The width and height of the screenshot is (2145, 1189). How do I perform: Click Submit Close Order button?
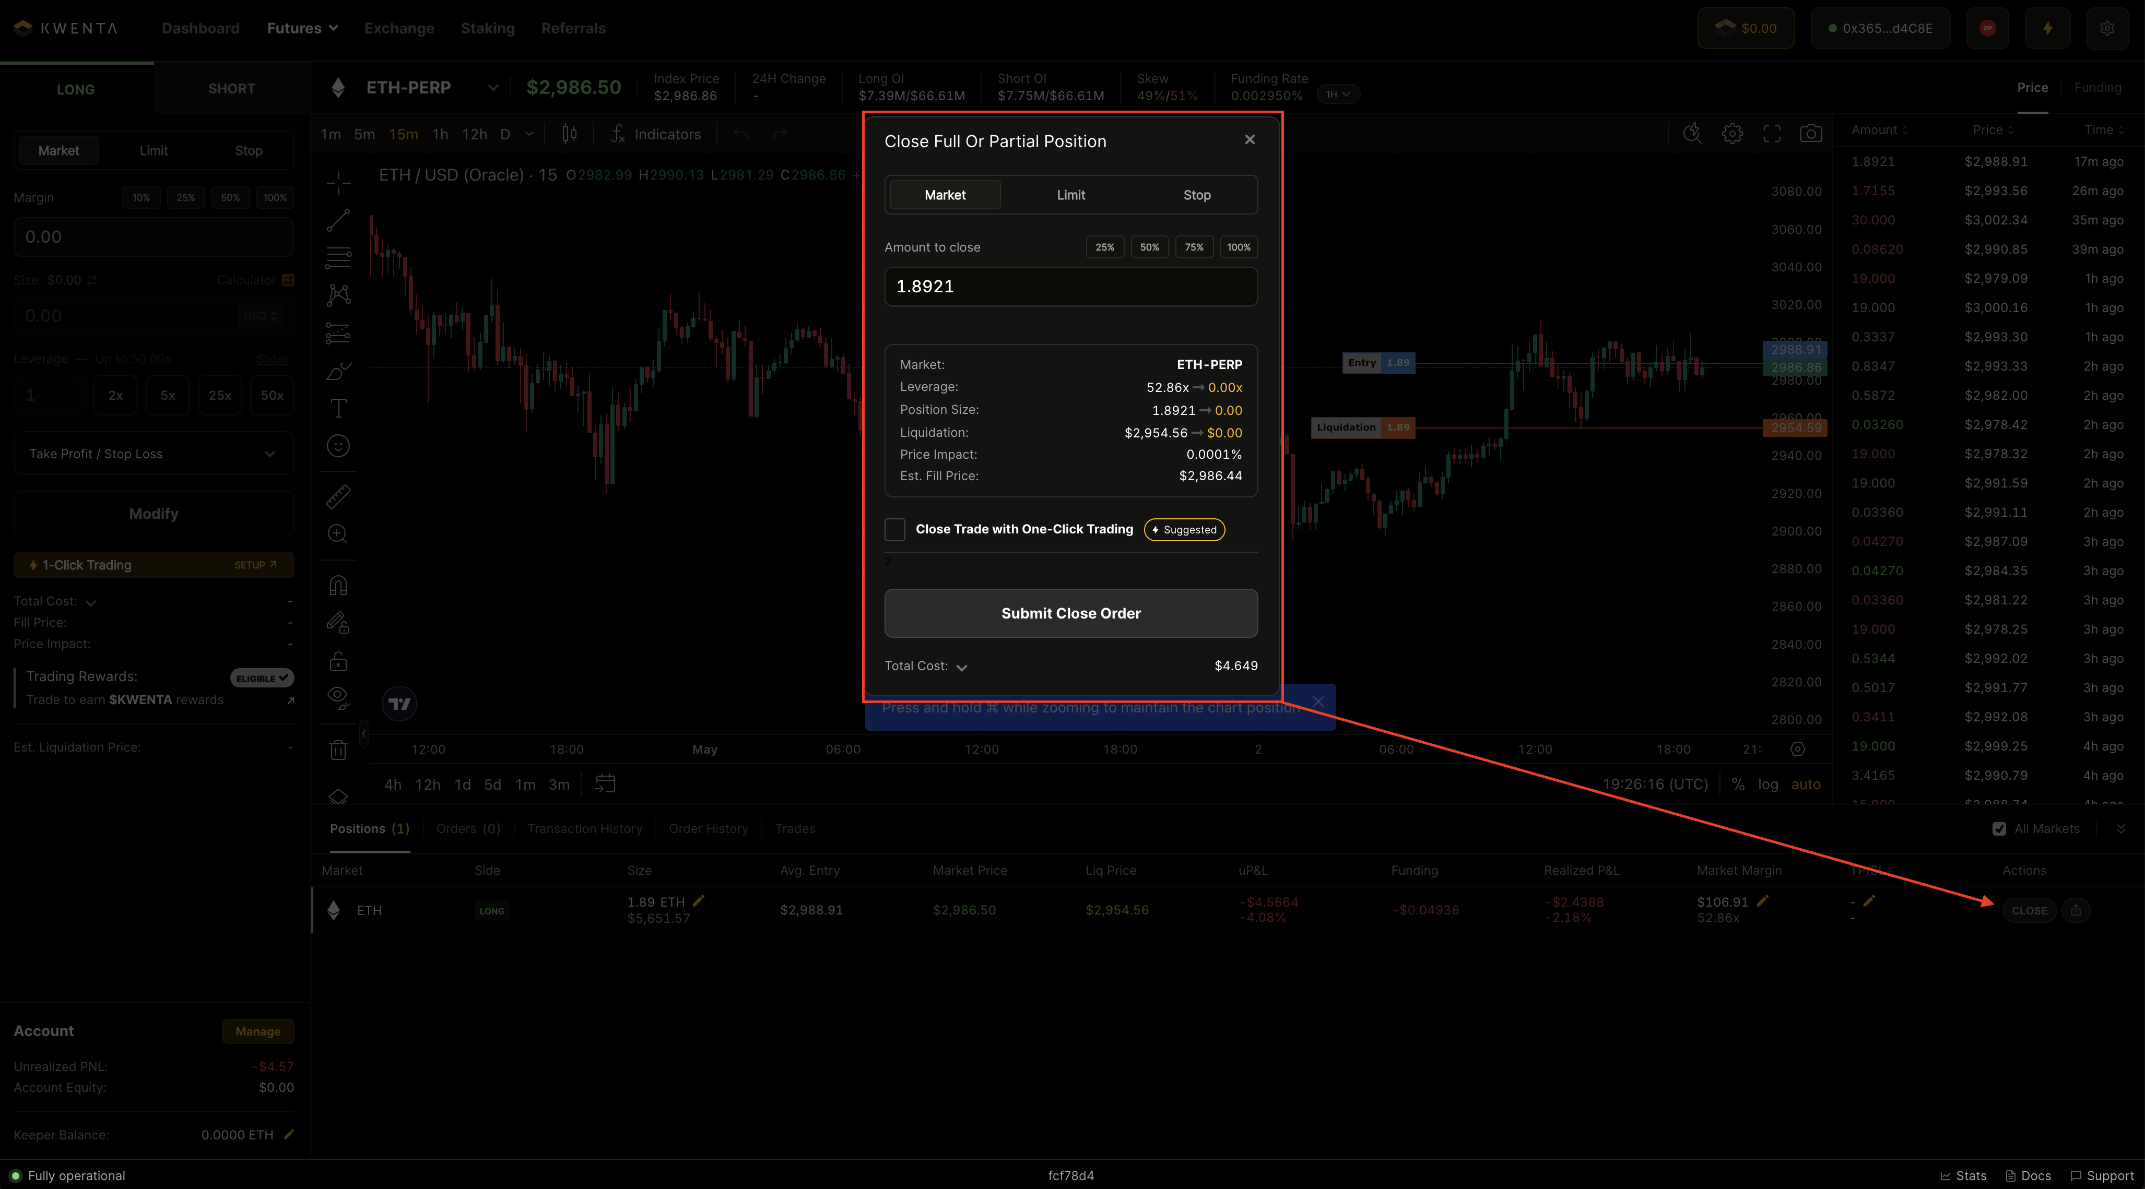(1071, 614)
